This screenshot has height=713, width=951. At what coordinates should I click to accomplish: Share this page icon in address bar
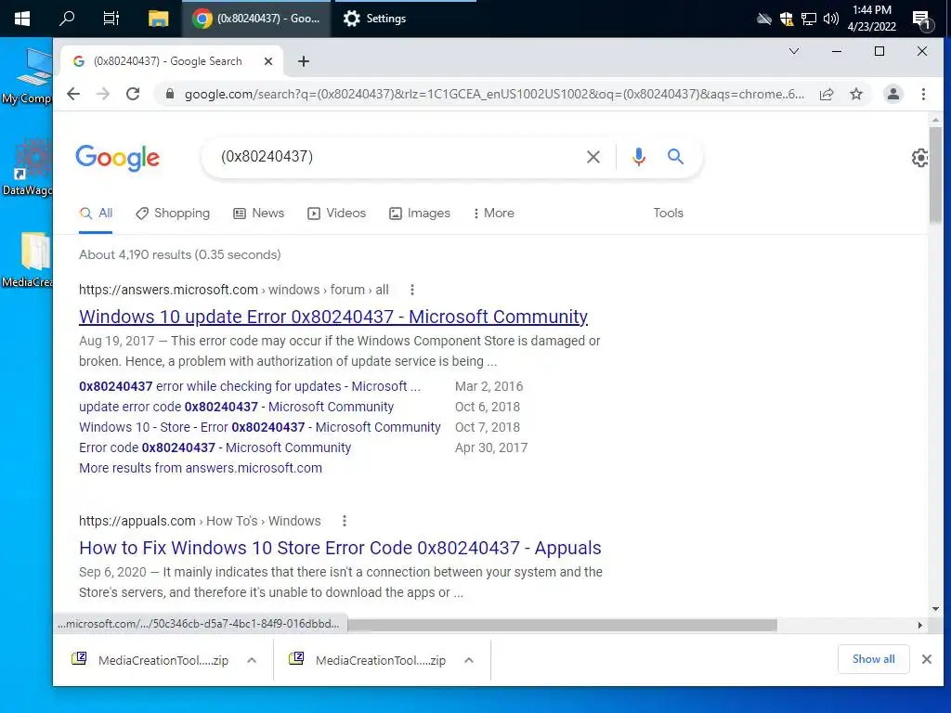click(826, 94)
